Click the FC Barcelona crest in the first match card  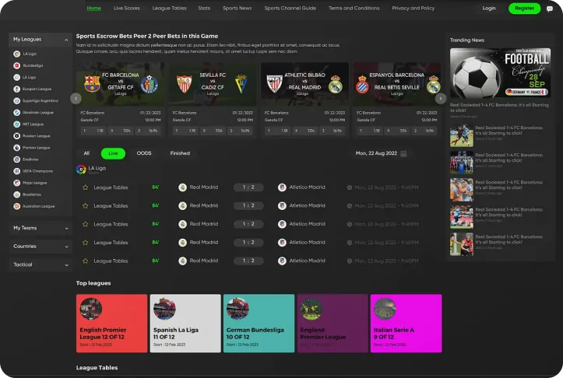[x=92, y=83]
